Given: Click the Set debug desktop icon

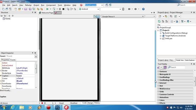Looking at the screenshot, I should (110, 5).
